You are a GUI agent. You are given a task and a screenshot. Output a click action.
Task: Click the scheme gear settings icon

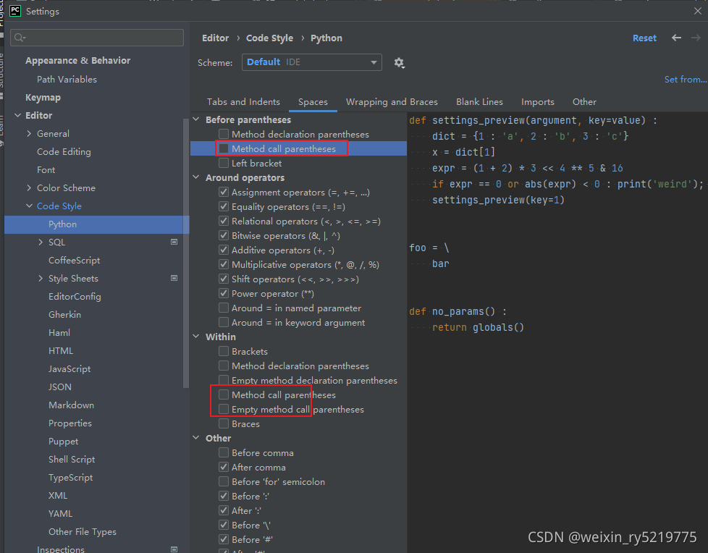[x=399, y=63]
